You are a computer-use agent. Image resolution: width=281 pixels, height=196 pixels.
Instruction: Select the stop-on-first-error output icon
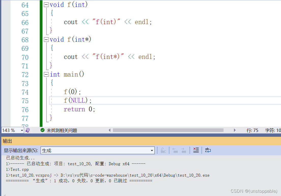pos(196,150)
